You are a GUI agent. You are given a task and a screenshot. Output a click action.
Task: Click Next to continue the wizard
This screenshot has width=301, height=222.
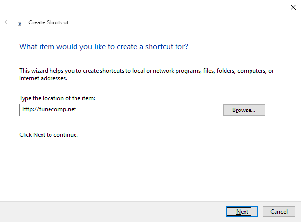click(242, 211)
